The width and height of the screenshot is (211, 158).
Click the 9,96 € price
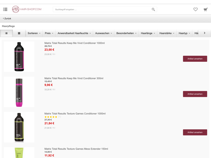[x=49, y=85]
